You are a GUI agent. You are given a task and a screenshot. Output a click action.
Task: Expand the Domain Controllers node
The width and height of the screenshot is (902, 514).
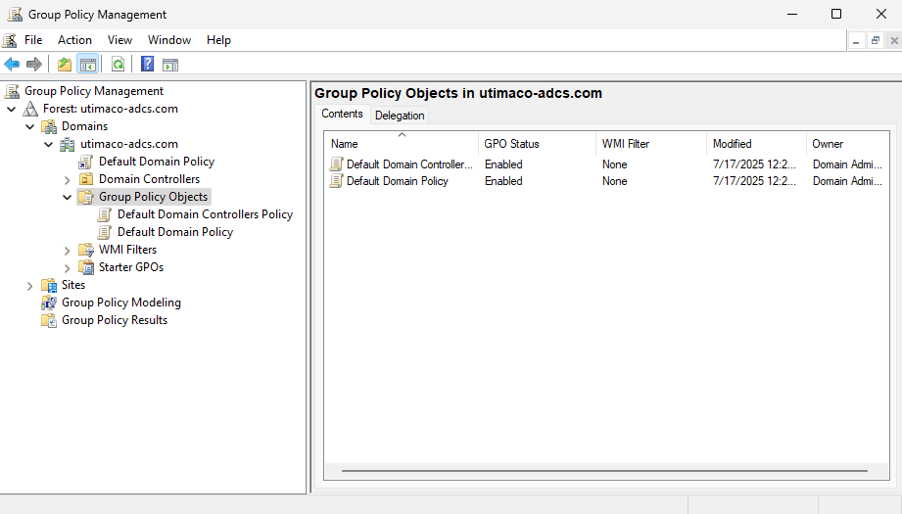coord(68,179)
